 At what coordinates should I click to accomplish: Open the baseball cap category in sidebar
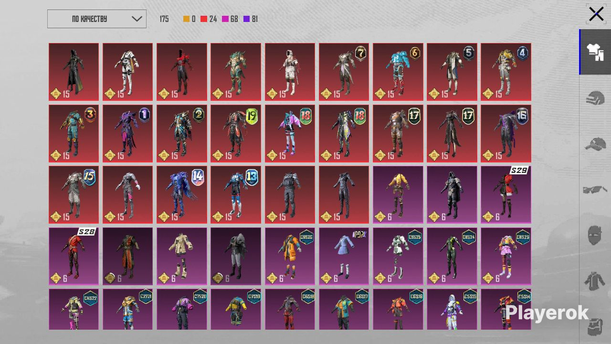point(595,144)
